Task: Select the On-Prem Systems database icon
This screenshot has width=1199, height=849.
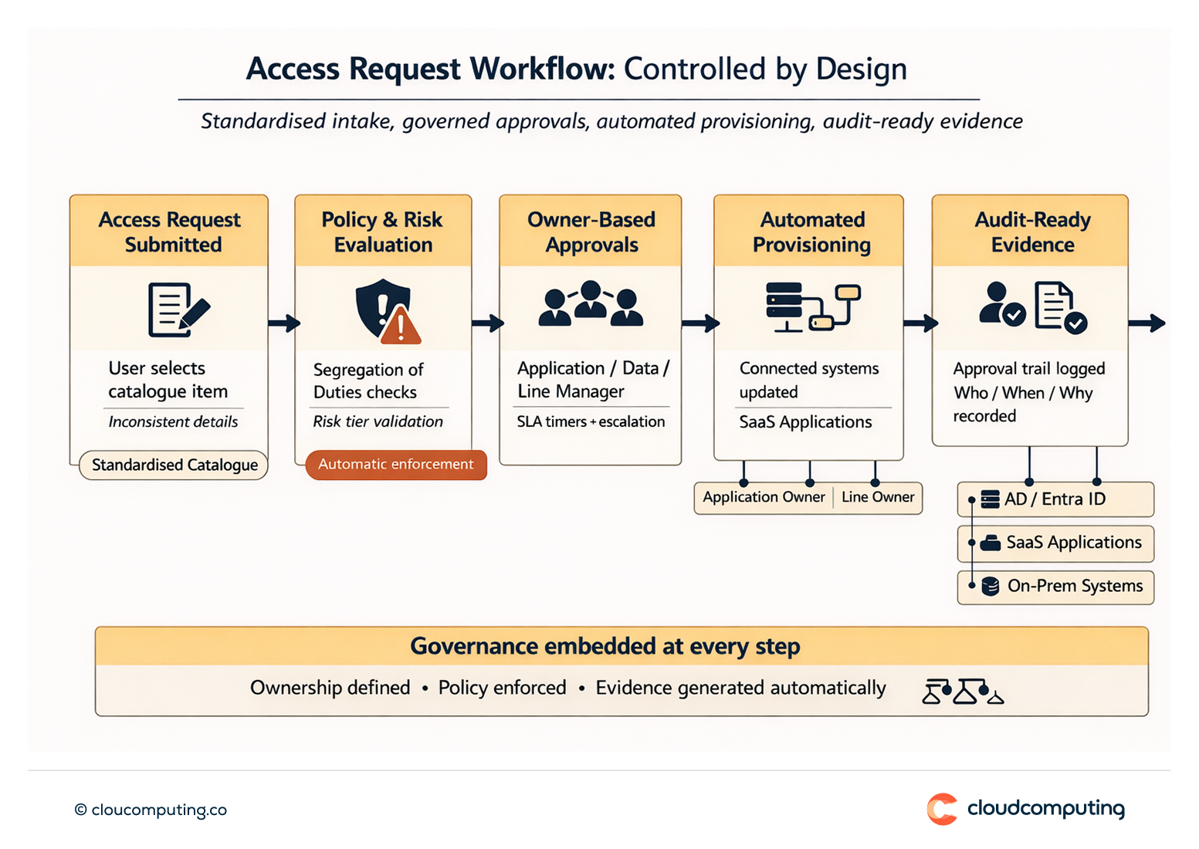Action: [x=989, y=587]
